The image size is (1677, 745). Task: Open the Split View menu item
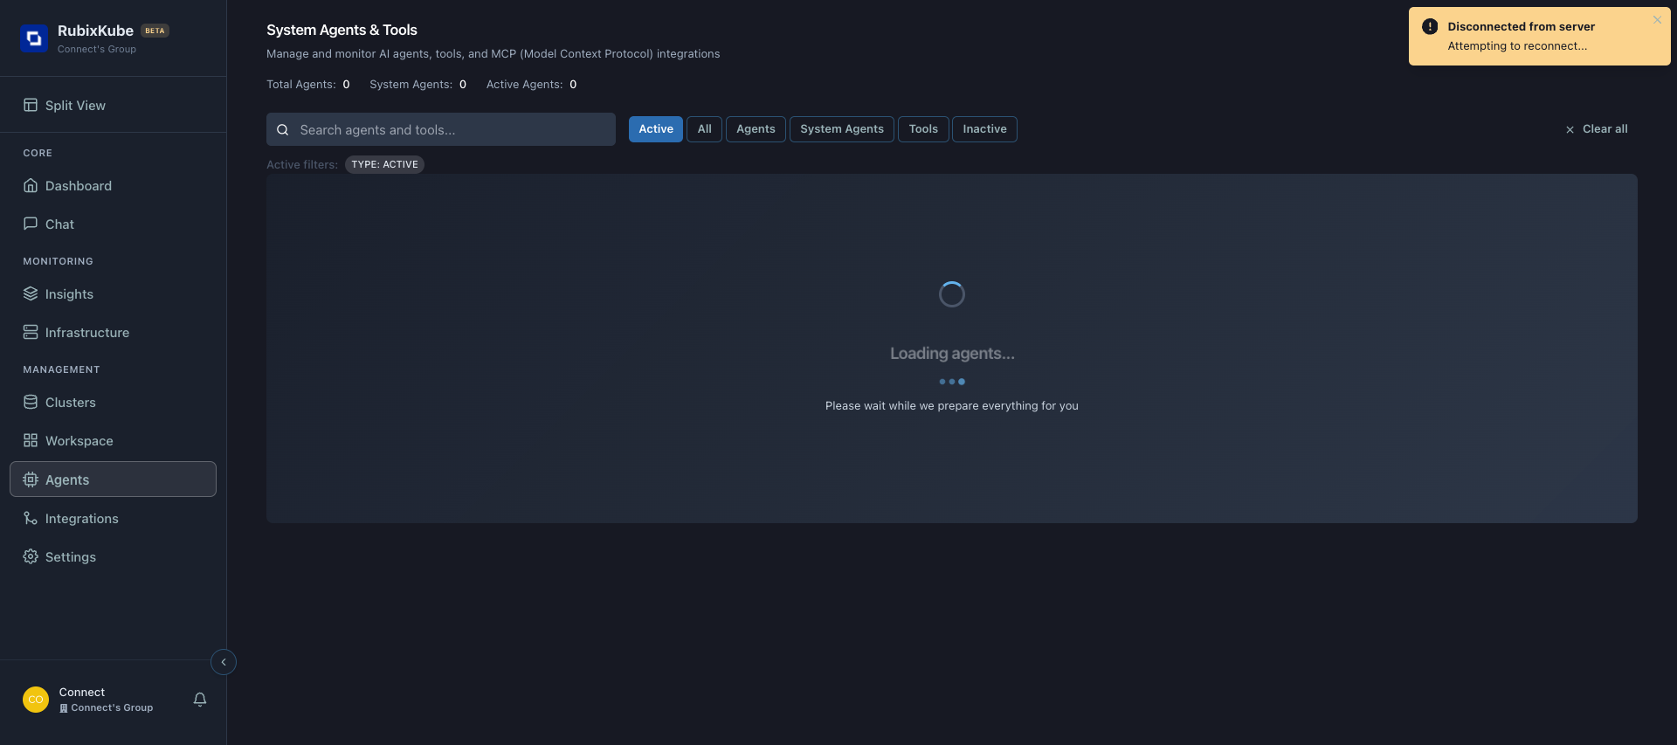coord(113,105)
